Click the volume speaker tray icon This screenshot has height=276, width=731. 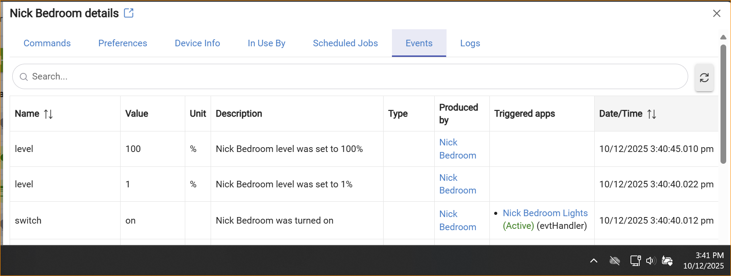(651, 261)
